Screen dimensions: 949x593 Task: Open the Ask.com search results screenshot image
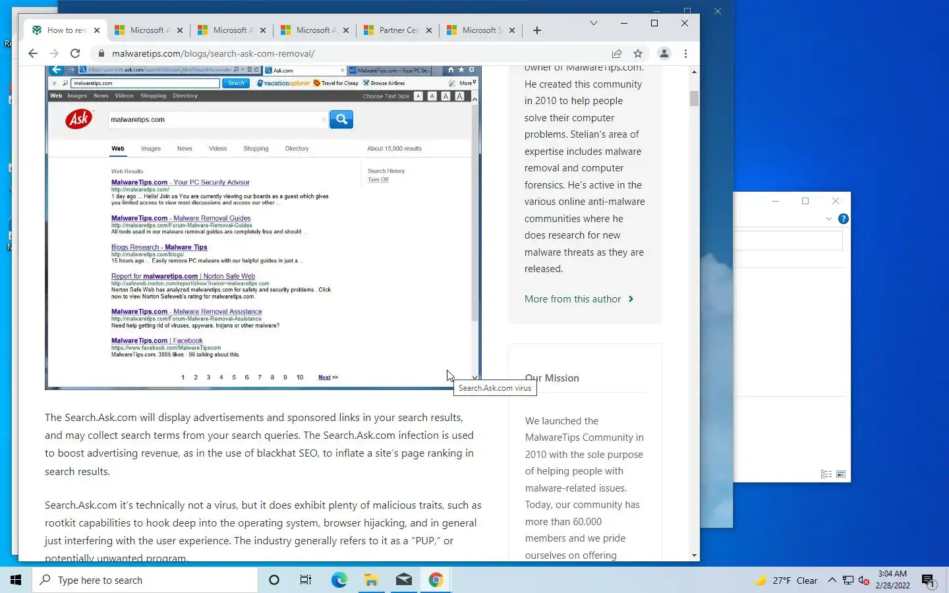263,227
